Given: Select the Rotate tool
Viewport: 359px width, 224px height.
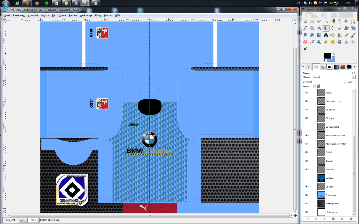Looking at the screenshot, I should pyautogui.click(x=346, y=28).
